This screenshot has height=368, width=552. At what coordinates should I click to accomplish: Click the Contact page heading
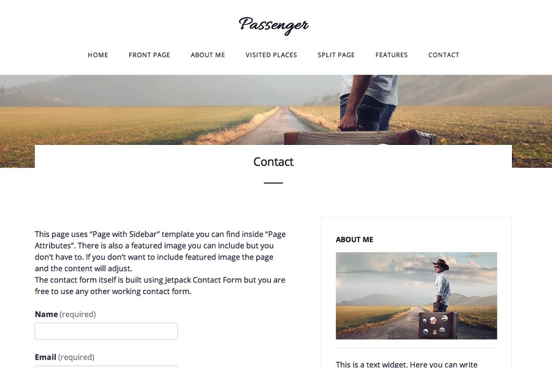coord(274,162)
